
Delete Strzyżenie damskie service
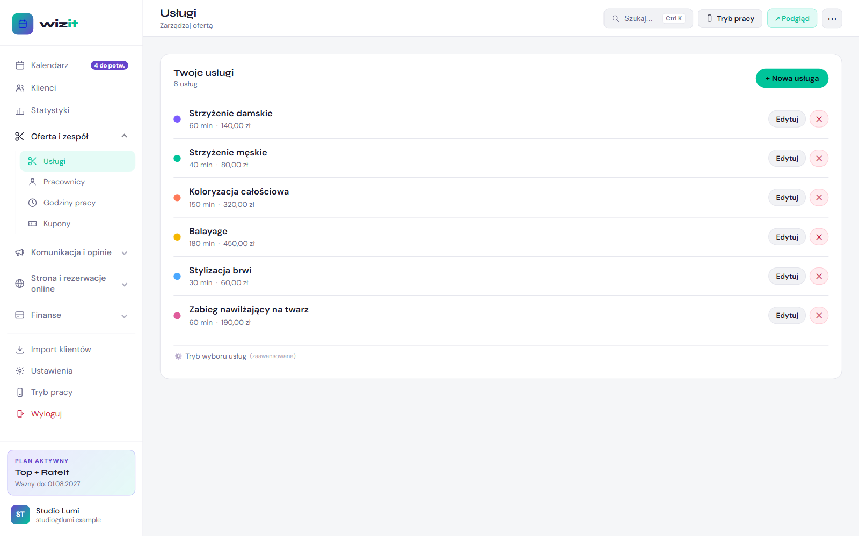click(819, 119)
